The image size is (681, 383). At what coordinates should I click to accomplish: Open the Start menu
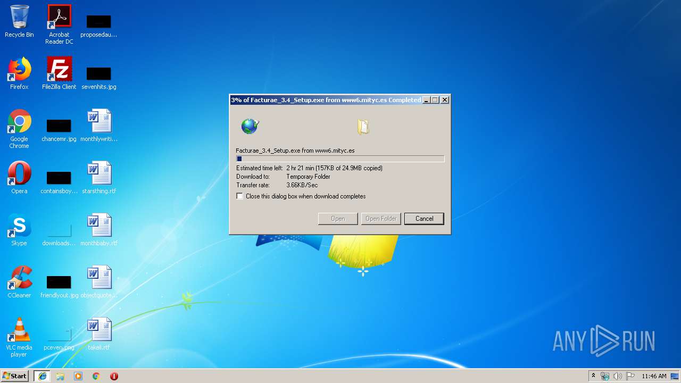click(x=14, y=376)
